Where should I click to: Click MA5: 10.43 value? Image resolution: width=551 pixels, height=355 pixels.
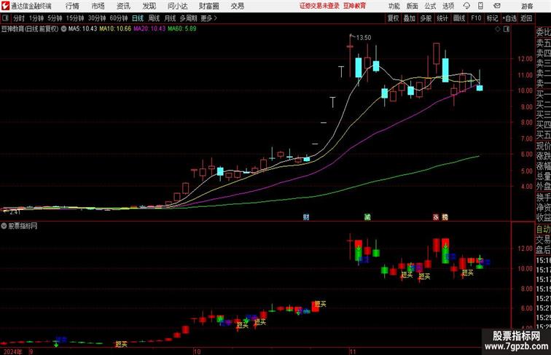(82, 29)
